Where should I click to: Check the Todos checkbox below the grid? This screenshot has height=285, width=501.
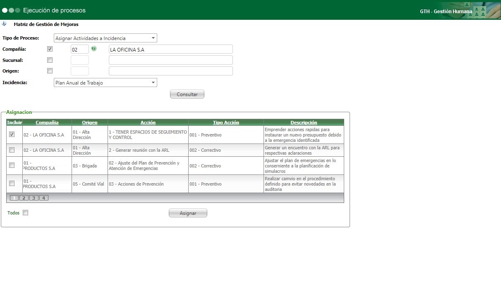click(x=25, y=212)
